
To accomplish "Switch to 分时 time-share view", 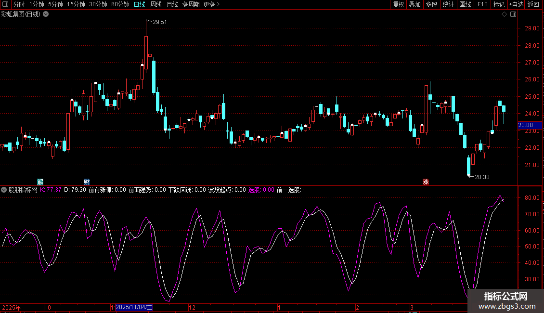I will pyautogui.click(x=19, y=4).
